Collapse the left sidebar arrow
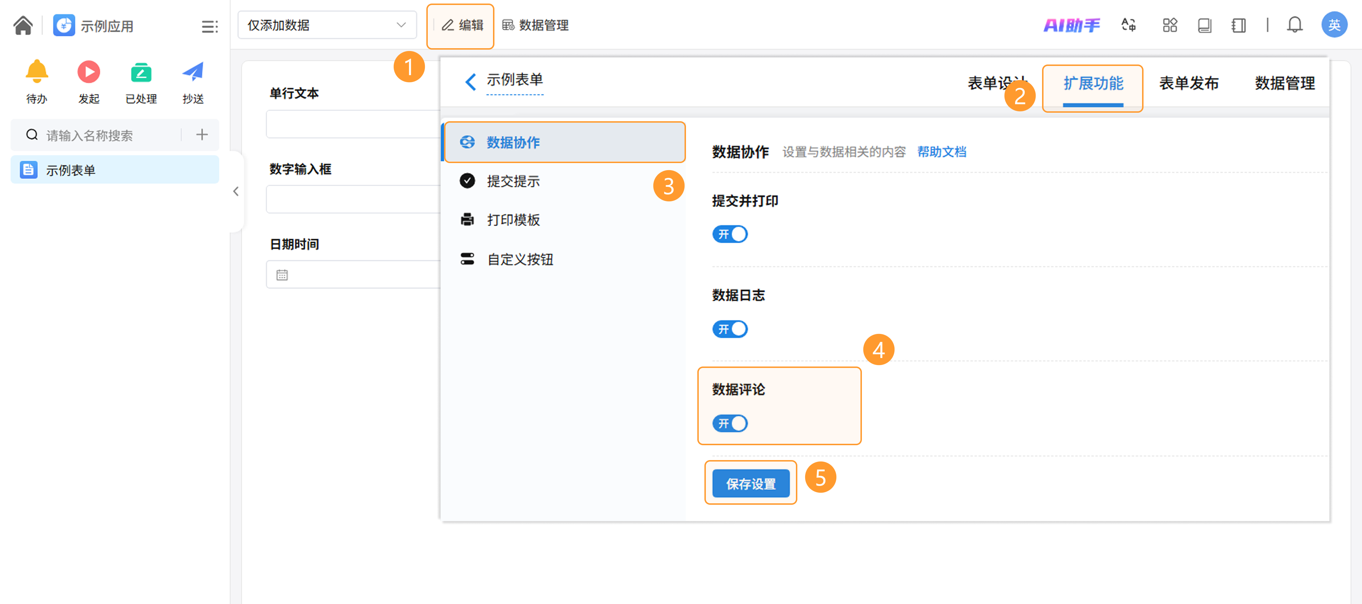Viewport: 1362px width, 604px height. pos(236,191)
